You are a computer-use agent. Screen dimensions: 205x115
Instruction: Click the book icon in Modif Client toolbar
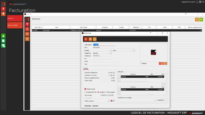[x=95, y=39]
